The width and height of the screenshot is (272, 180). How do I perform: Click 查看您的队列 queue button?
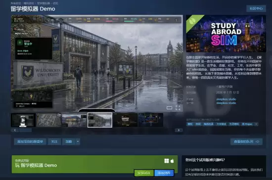pos(246,142)
